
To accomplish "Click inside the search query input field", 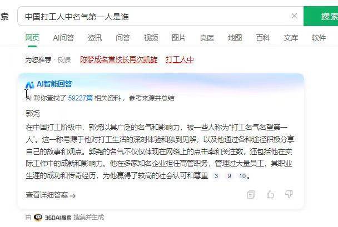I will 156,16.
